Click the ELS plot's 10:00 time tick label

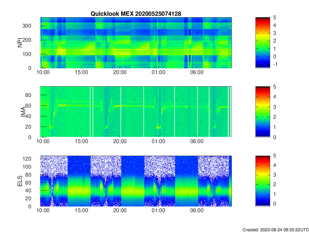[x=43, y=211]
